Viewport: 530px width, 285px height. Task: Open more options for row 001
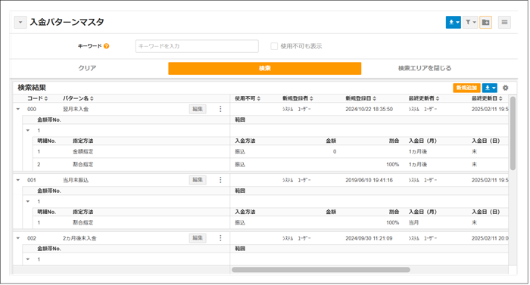click(220, 180)
